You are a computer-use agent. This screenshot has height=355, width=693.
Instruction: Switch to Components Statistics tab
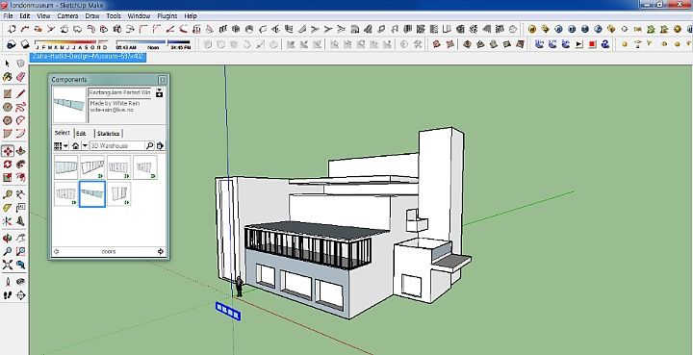tap(108, 134)
